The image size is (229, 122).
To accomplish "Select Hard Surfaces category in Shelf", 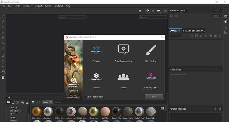I will pos(16,111).
